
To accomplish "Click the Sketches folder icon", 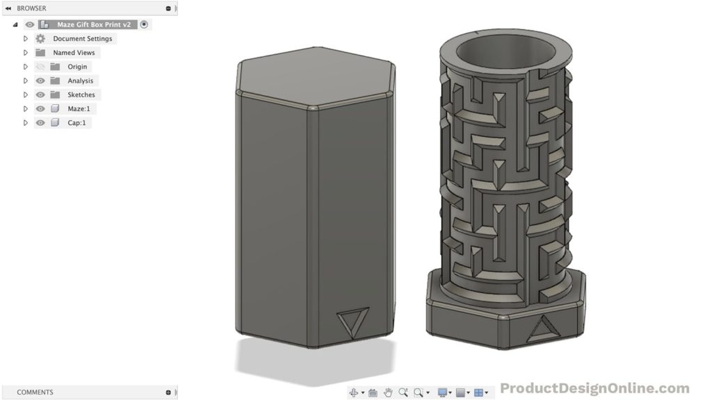I will click(55, 94).
